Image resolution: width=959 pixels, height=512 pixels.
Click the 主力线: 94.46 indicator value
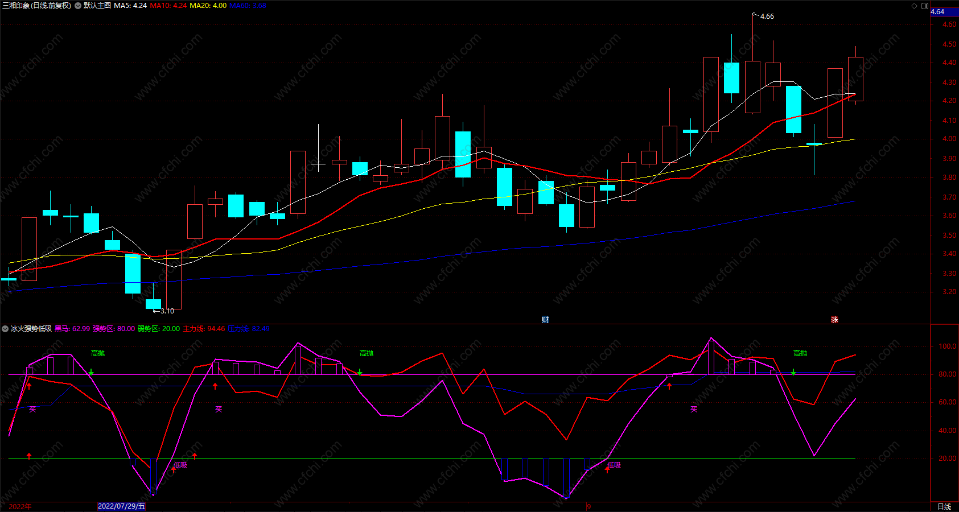[204, 329]
